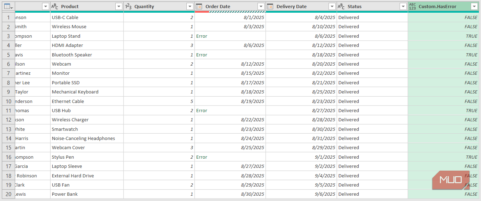Click quantity 5 in Ethernet Cable row
Viewport: 481px width, 201px height.
pyautogui.click(x=159, y=101)
